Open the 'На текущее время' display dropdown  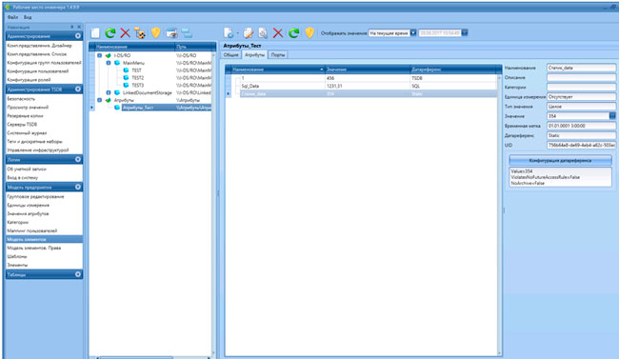coord(413,33)
